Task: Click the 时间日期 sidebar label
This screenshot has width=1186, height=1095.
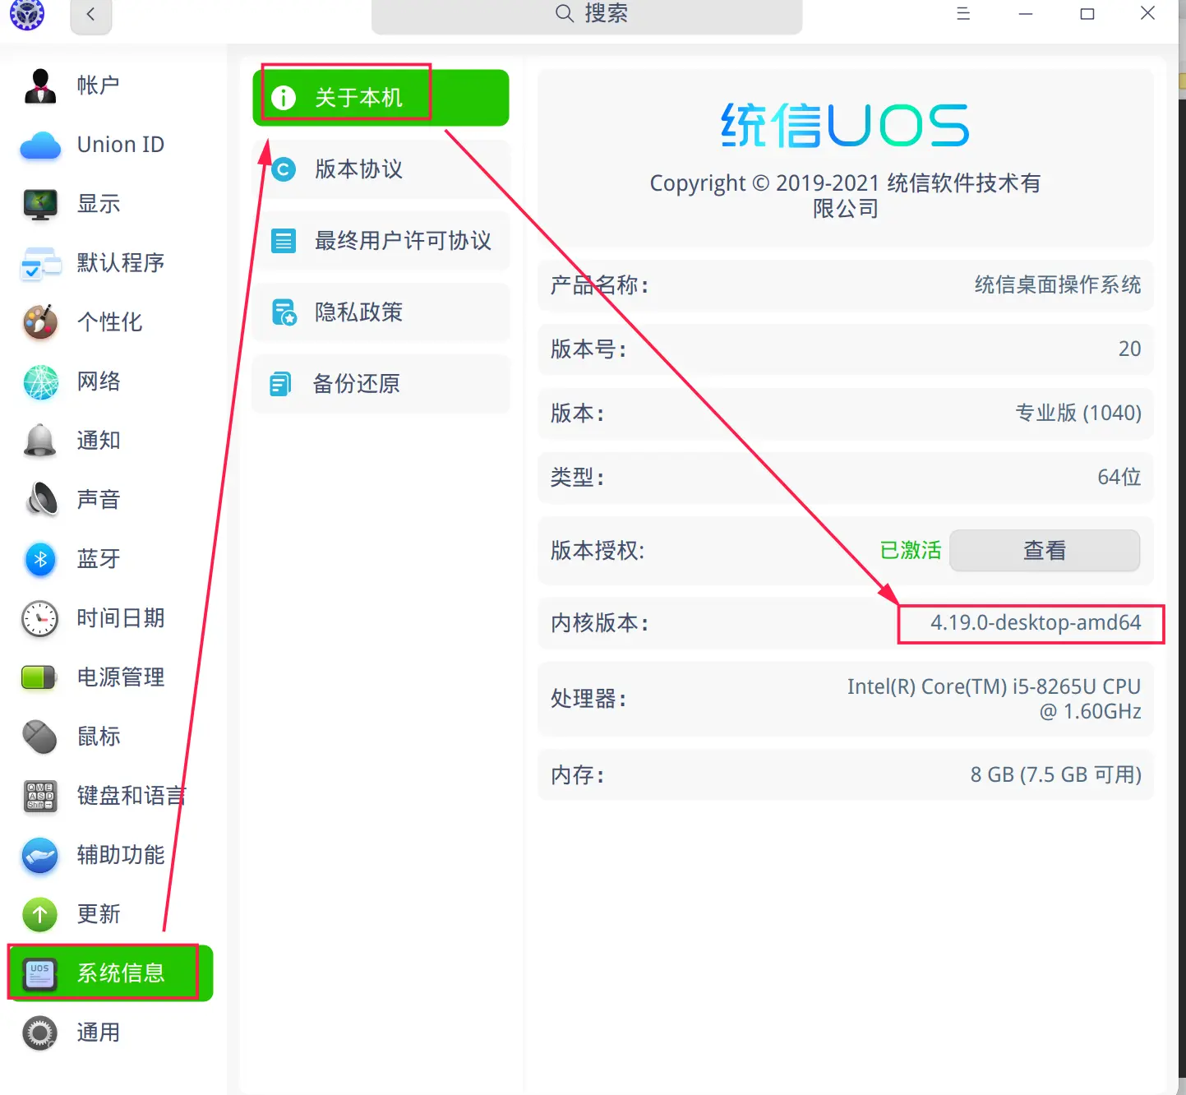Action: (121, 618)
